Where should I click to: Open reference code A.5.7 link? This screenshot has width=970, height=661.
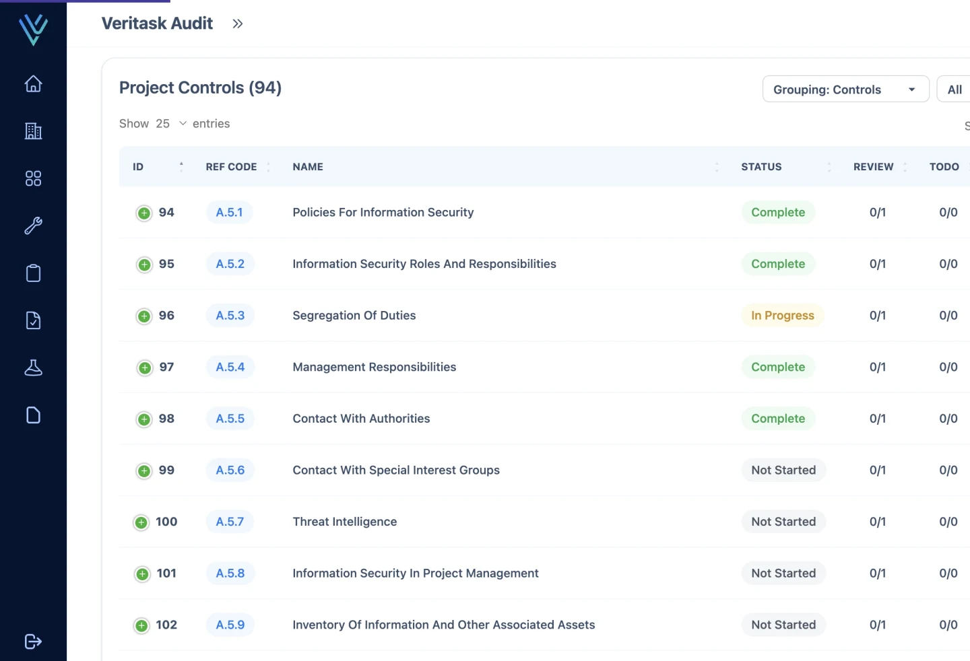[x=230, y=522]
